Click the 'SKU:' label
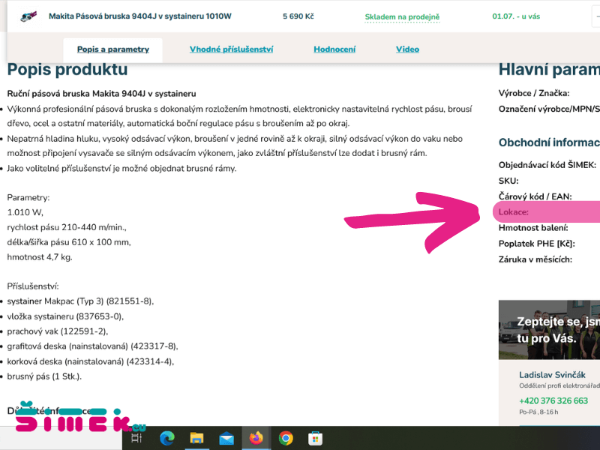Screen dimensions: 600x450 point(508,181)
